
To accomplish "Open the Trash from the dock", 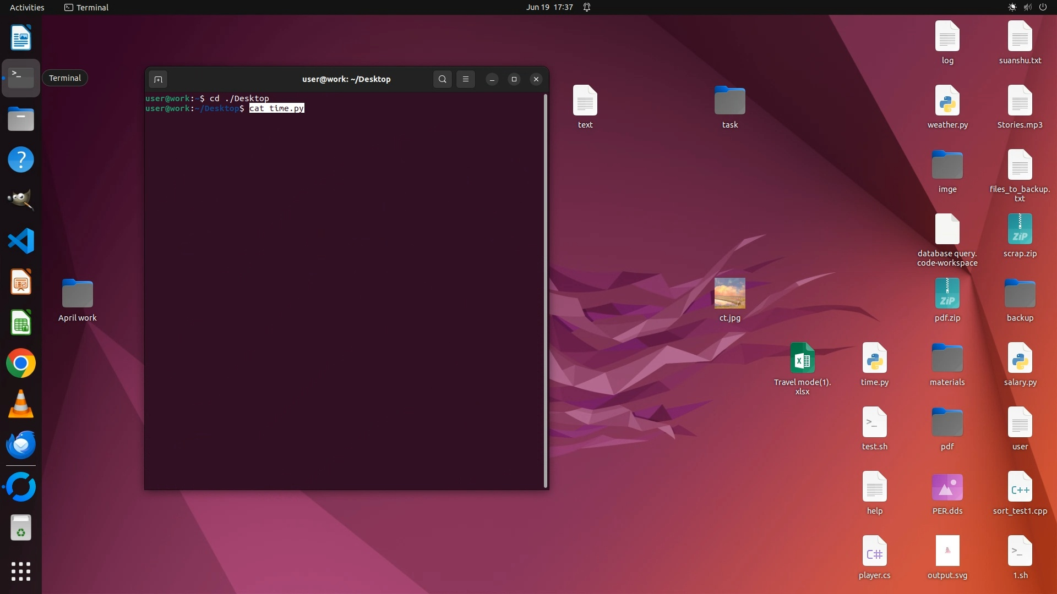I will click(21, 528).
